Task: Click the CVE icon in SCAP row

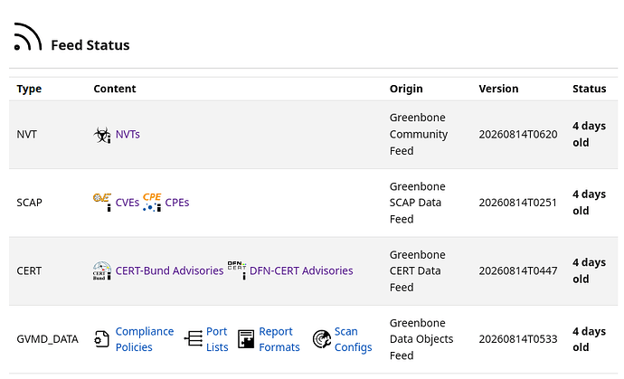Action: pos(102,203)
